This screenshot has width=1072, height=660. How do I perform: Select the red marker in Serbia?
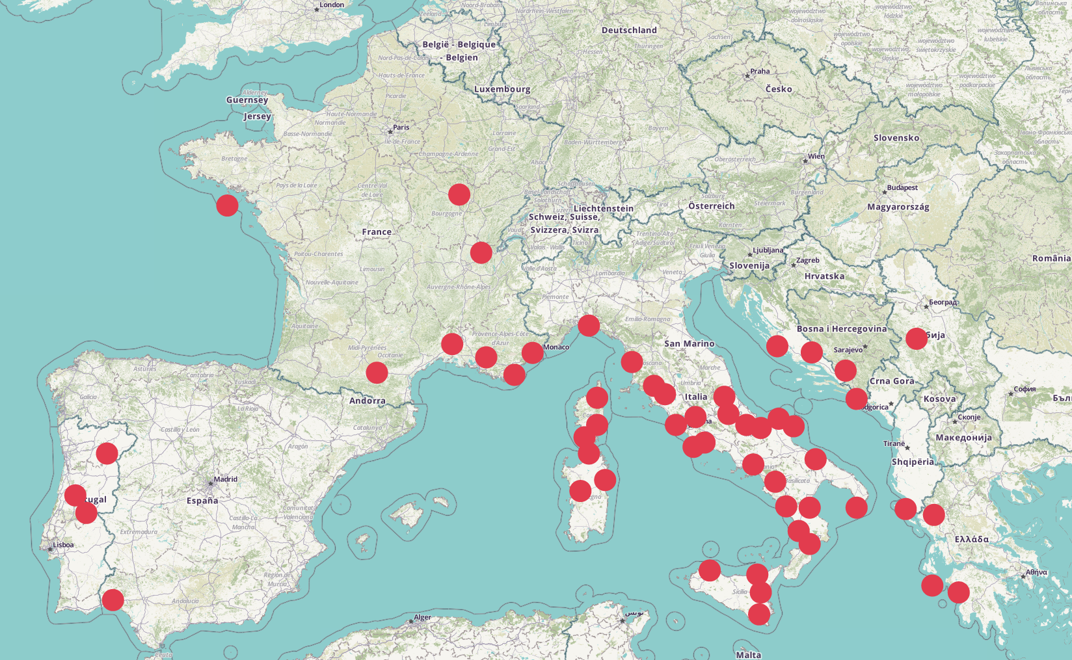click(917, 339)
